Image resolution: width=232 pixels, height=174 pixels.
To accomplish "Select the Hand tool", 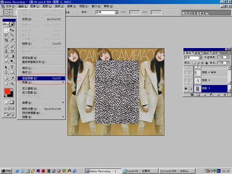I will click(6, 83).
